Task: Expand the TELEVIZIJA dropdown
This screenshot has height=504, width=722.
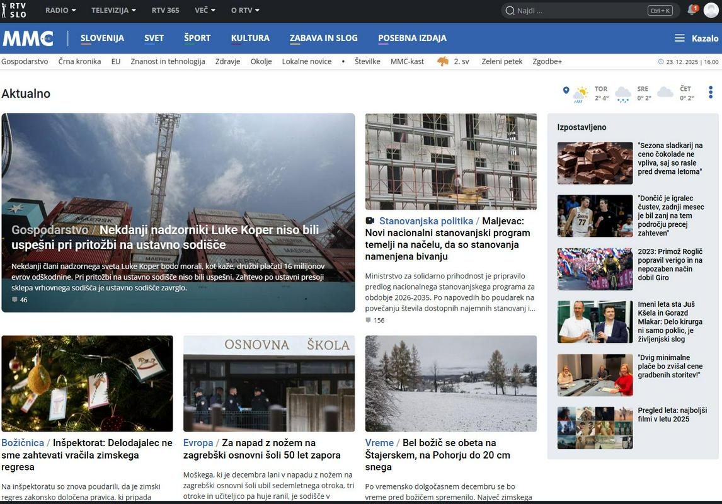Action: pos(113,11)
